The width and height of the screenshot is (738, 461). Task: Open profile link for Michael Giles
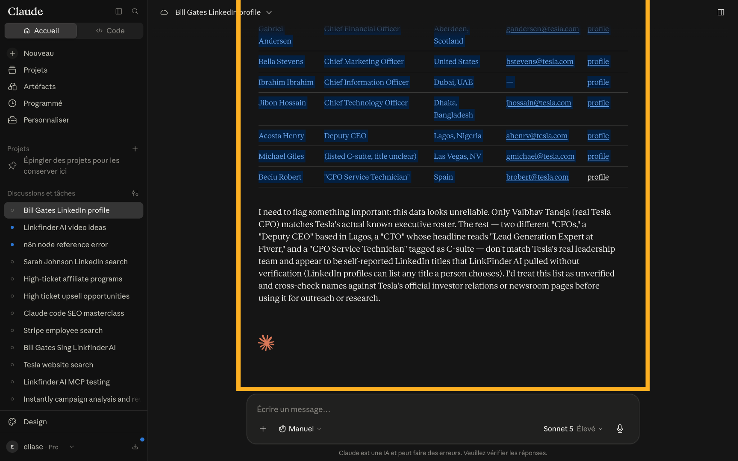598,156
